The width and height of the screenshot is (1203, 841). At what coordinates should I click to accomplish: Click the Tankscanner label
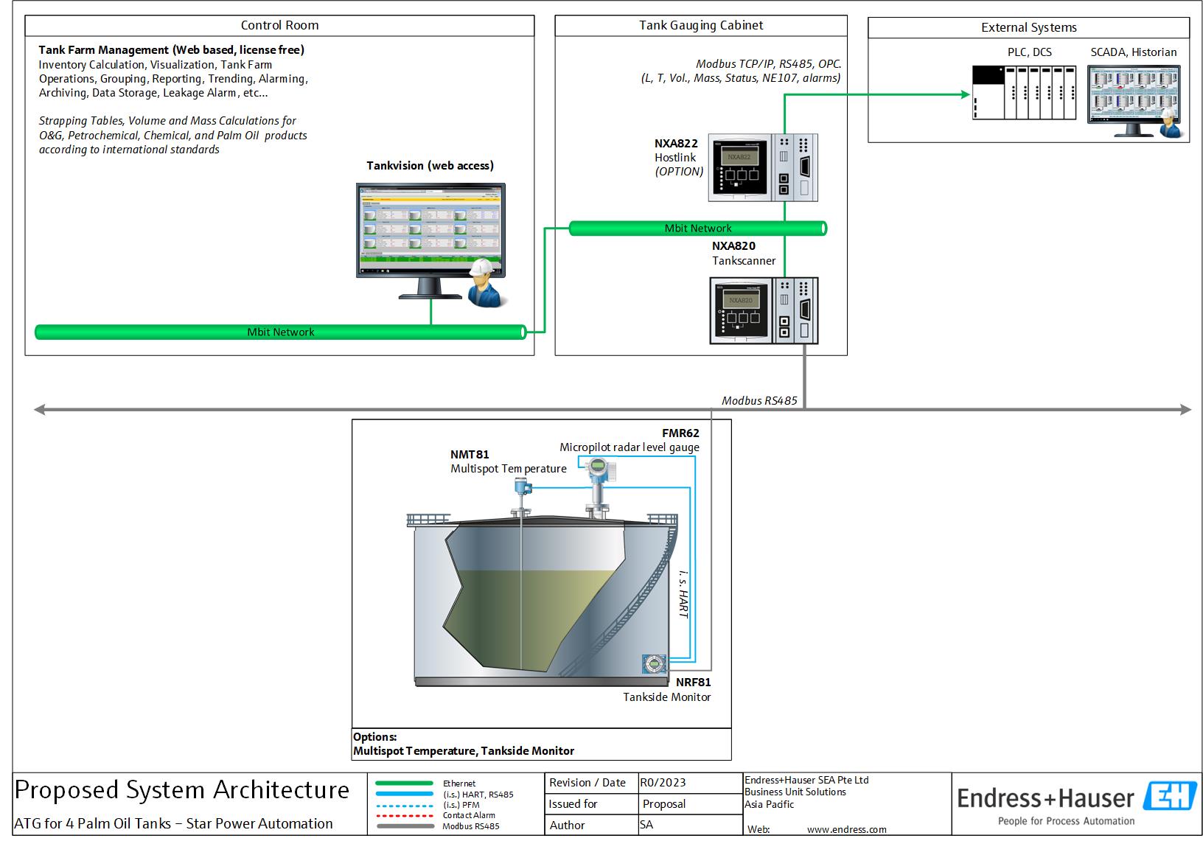tap(744, 261)
